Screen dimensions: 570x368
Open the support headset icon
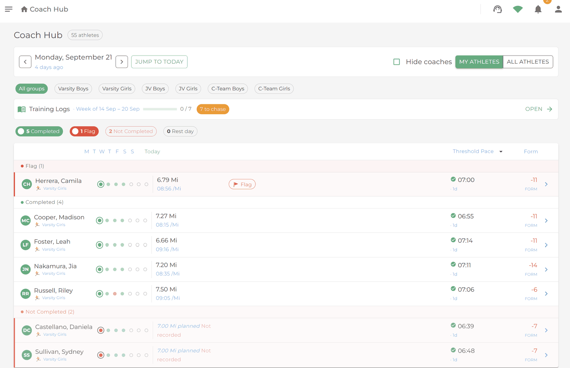498,9
